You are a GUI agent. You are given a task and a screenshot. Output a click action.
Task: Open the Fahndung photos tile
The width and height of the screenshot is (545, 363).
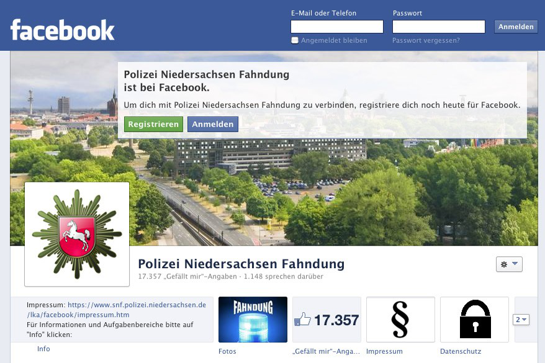point(253,319)
